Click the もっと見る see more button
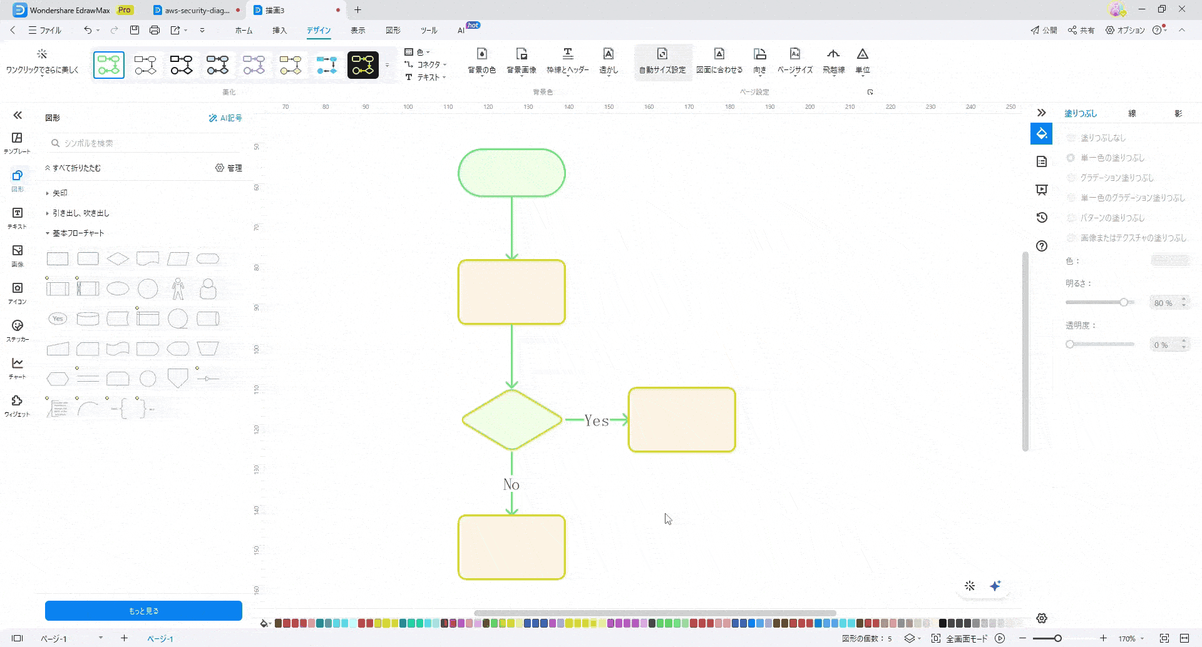 click(143, 611)
